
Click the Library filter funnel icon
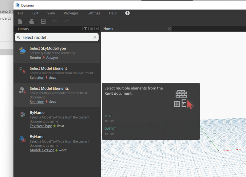pyautogui.click(x=85, y=29)
